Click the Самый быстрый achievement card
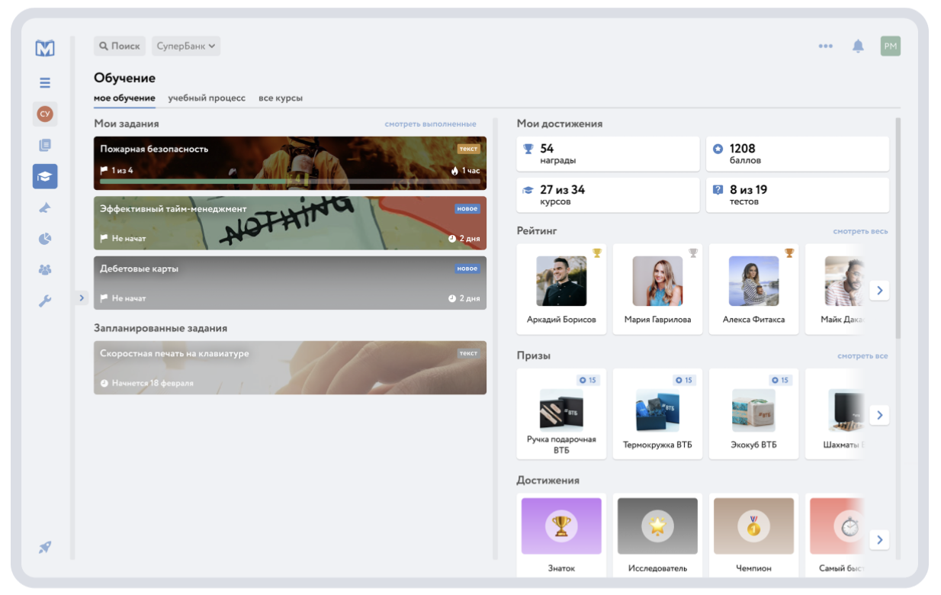Image resolution: width=941 pixels, height=595 pixels. pos(835,535)
